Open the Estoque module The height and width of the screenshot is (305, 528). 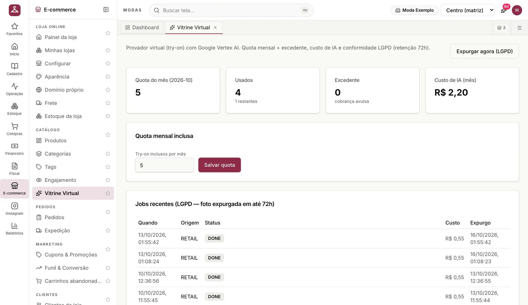[14, 109]
